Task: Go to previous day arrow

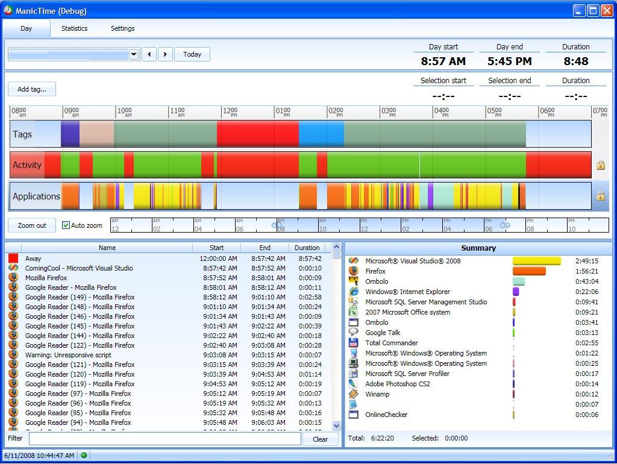Action: pyautogui.click(x=149, y=54)
